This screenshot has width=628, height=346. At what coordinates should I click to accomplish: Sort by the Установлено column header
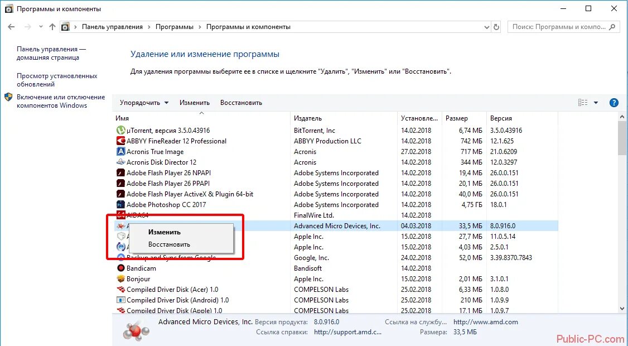(x=420, y=118)
